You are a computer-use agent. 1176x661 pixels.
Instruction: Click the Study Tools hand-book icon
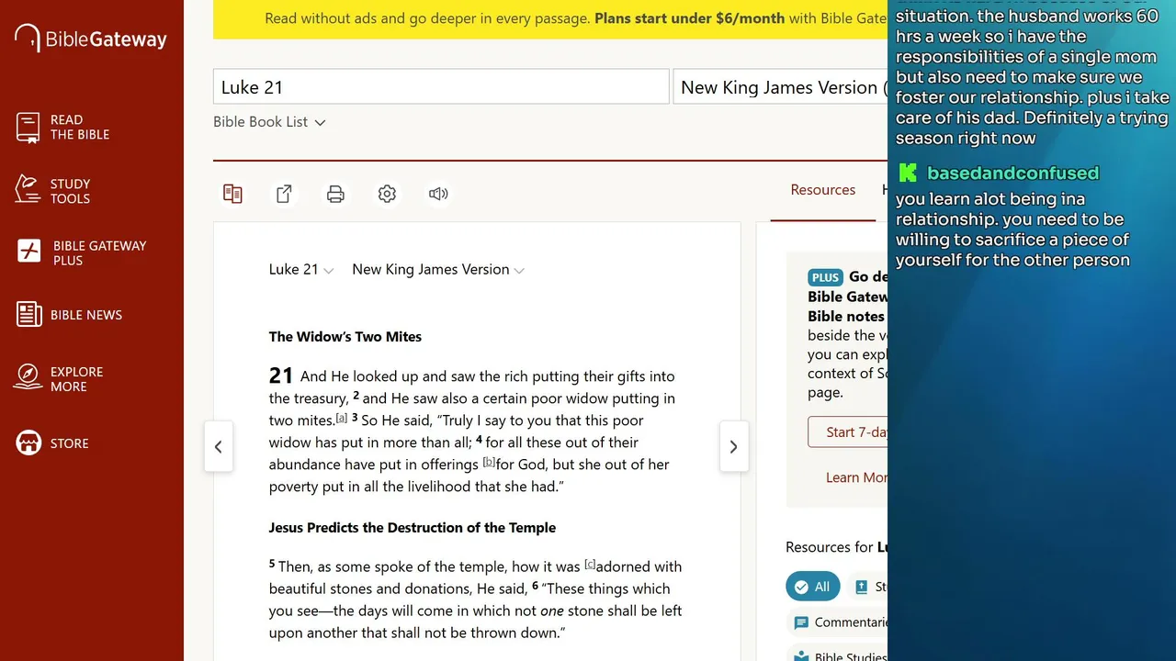click(x=28, y=189)
